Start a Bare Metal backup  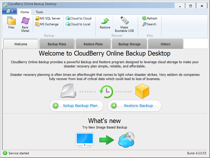(x=25, y=24)
